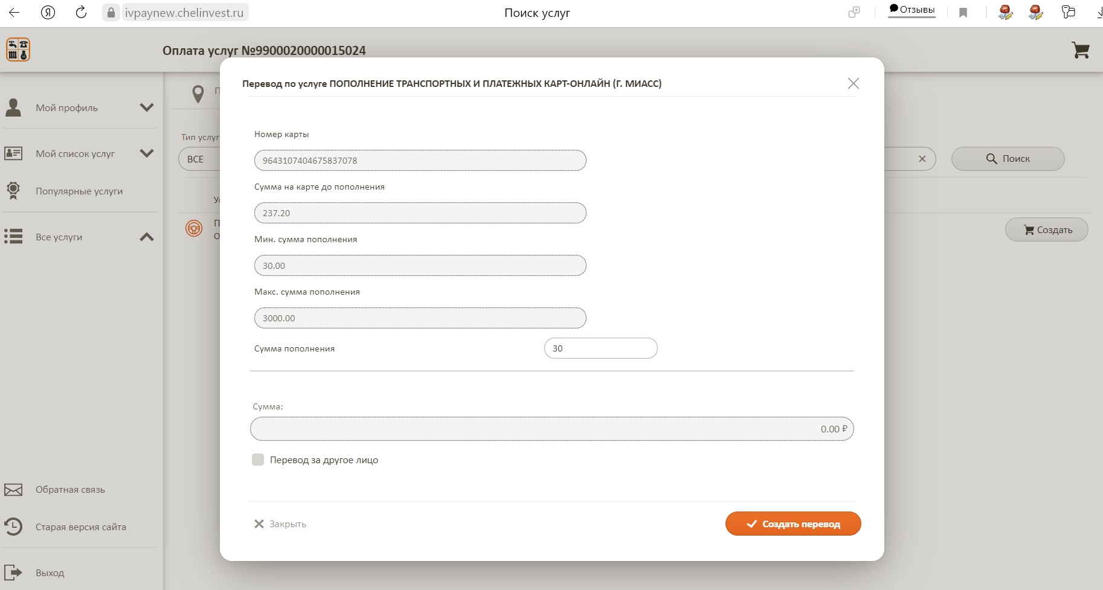Expand the Мой профиль chevron

(147, 107)
